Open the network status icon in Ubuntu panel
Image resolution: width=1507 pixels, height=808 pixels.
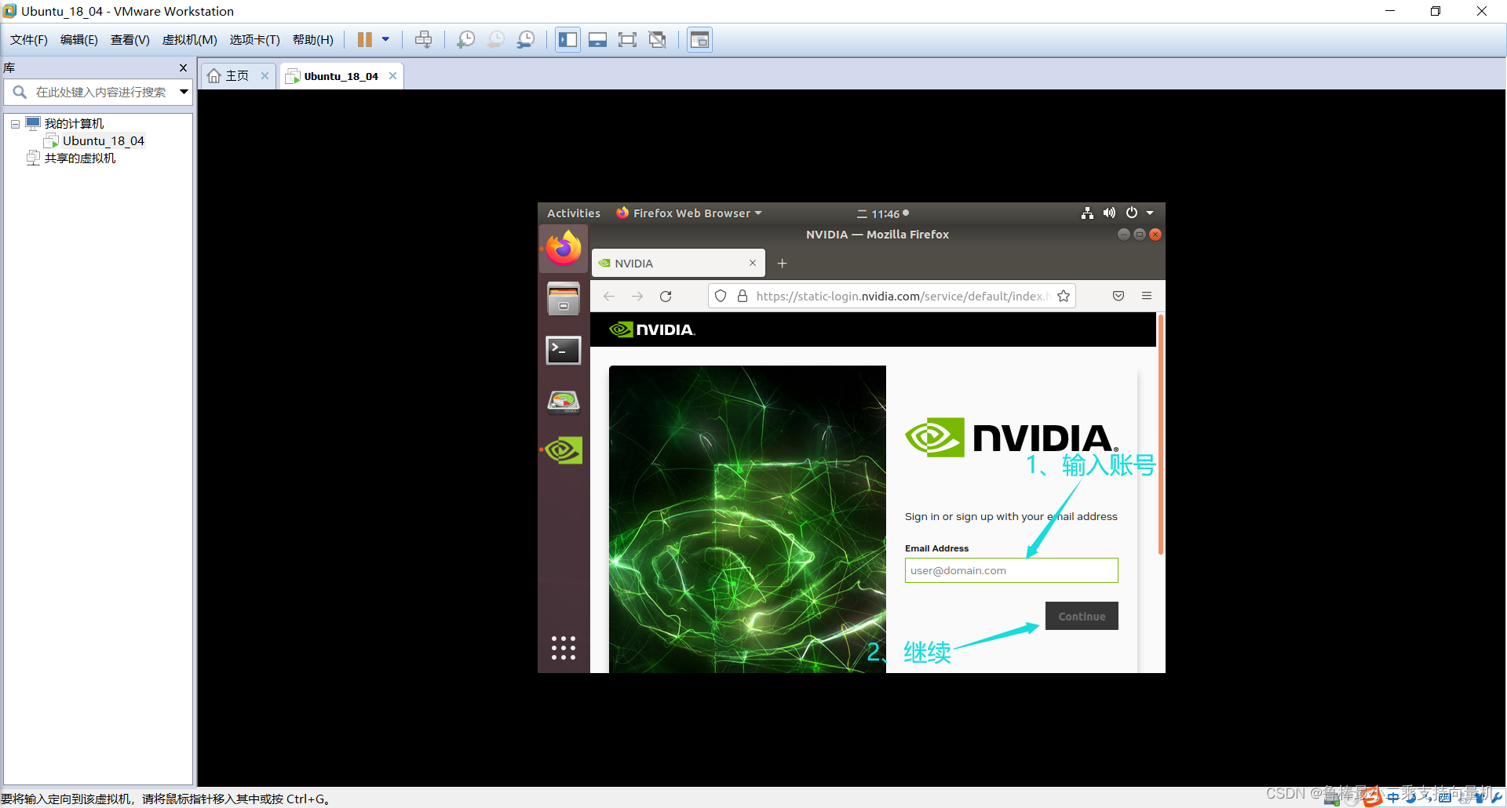click(1087, 213)
